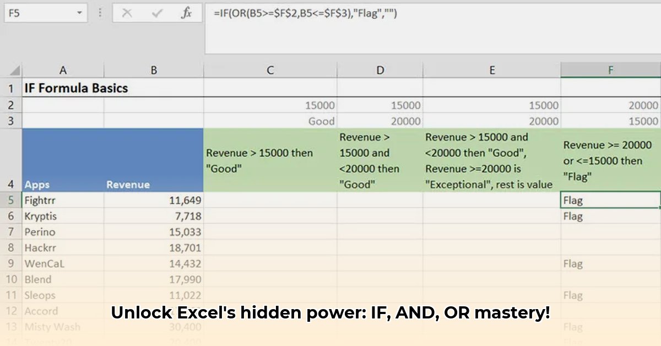Select row 5 header
The width and height of the screenshot is (661, 346).
pyautogui.click(x=12, y=200)
